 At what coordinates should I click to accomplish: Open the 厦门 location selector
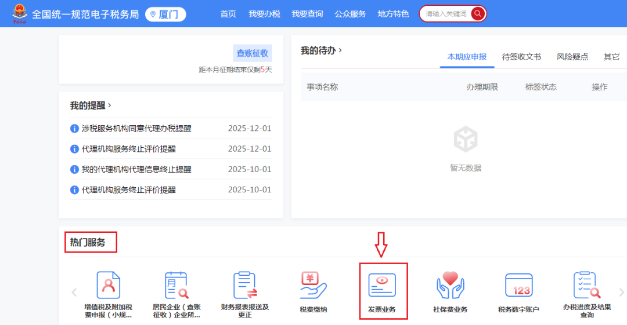[165, 14]
